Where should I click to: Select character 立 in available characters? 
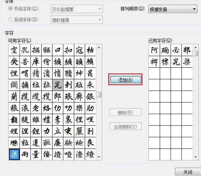[x=58, y=131]
